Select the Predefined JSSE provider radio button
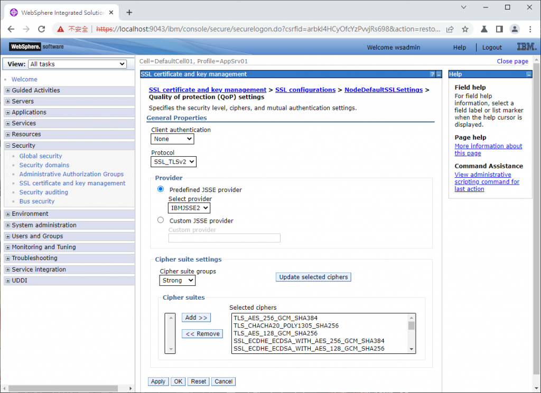541x393 pixels. tap(161, 189)
